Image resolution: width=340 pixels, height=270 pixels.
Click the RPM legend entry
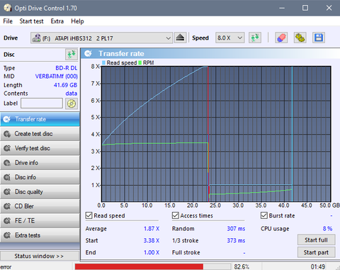[x=147, y=63]
